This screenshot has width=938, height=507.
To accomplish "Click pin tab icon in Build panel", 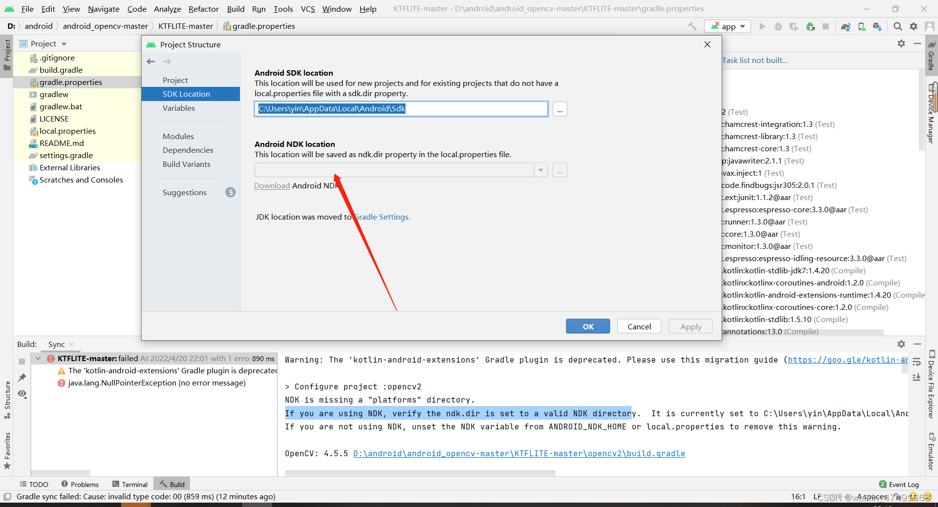I will [x=22, y=378].
